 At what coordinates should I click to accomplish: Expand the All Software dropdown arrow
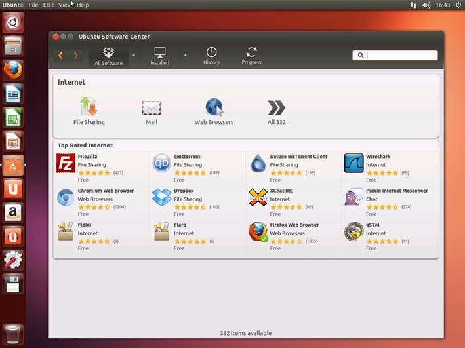[134, 56]
